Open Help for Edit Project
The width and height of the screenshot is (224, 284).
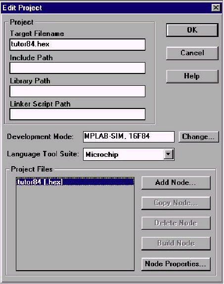tap(192, 76)
